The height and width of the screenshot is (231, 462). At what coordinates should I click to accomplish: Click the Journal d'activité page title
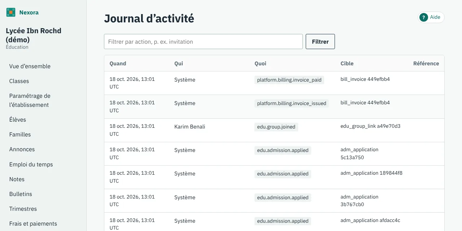click(x=149, y=18)
